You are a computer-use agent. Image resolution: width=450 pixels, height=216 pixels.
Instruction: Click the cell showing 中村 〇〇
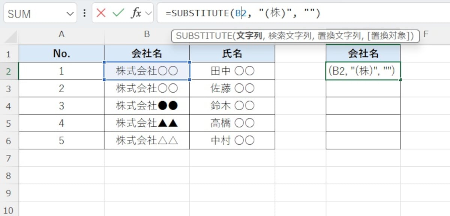tap(232, 140)
